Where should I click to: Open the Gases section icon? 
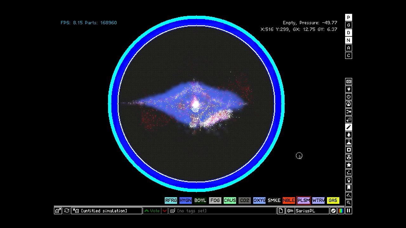349,127
